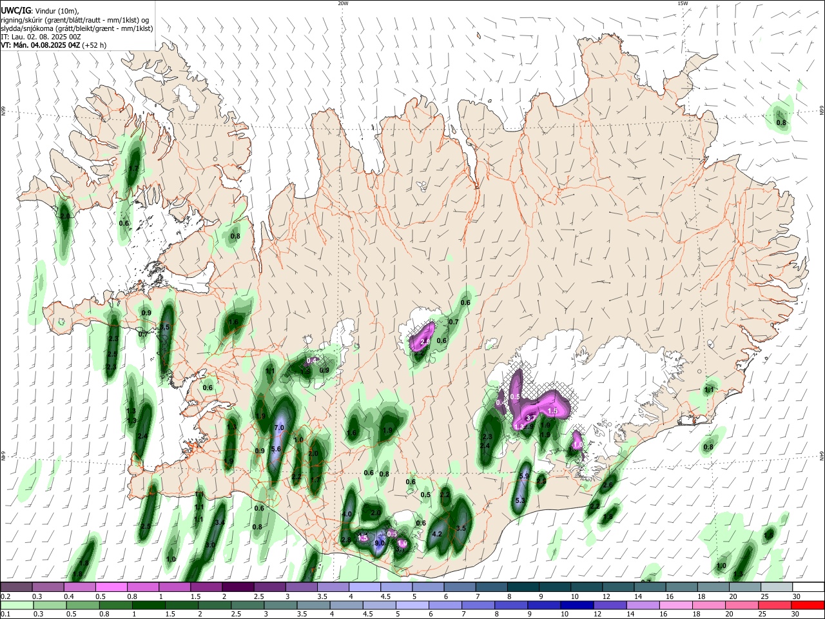The image size is (825, 619).
Task: Pick bottom legend swatch between 0.1 and 0.3
Action: click(17, 605)
